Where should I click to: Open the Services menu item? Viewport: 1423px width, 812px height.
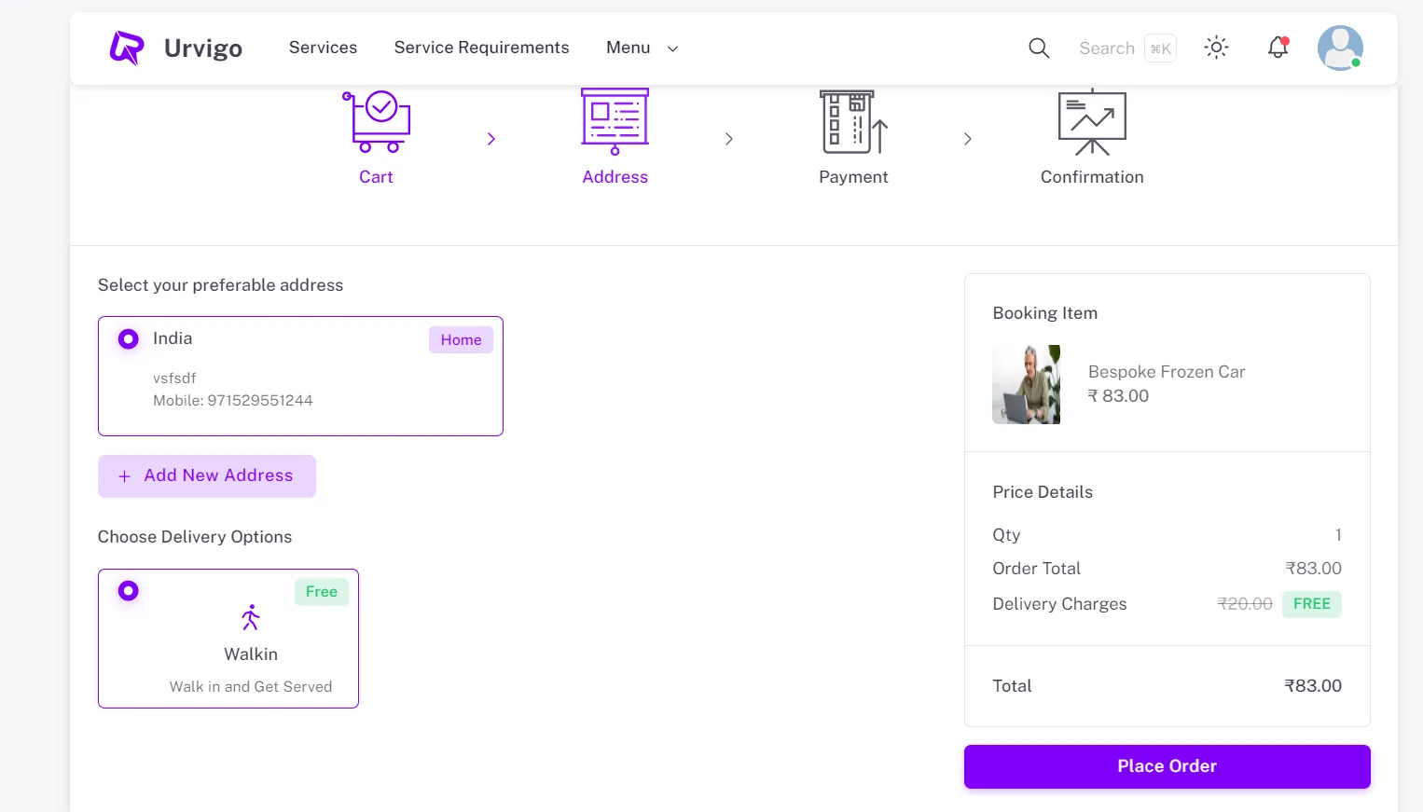323,48
